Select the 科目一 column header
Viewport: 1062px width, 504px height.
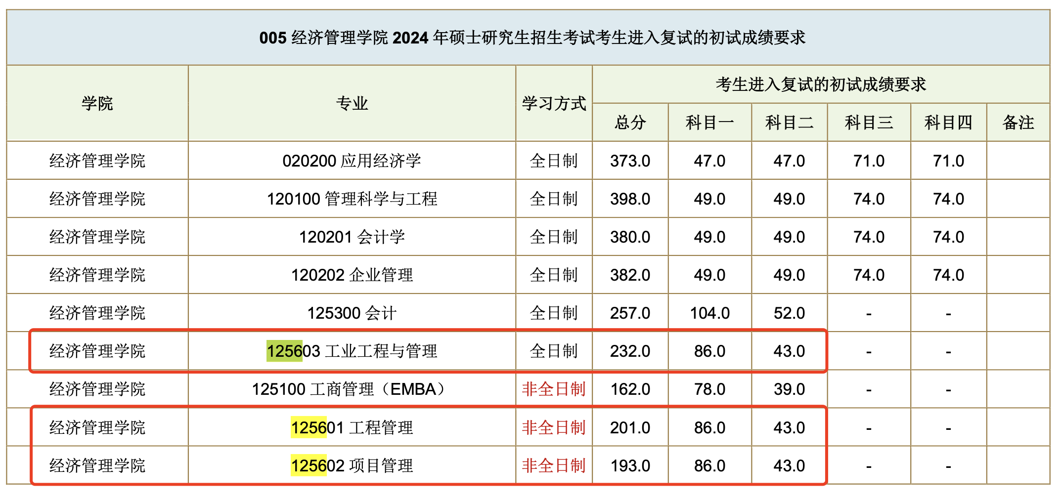coord(709,123)
